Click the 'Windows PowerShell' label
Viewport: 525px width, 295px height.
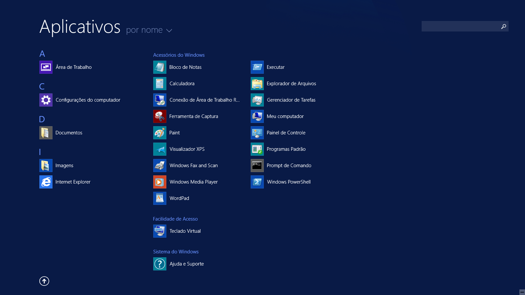289,182
